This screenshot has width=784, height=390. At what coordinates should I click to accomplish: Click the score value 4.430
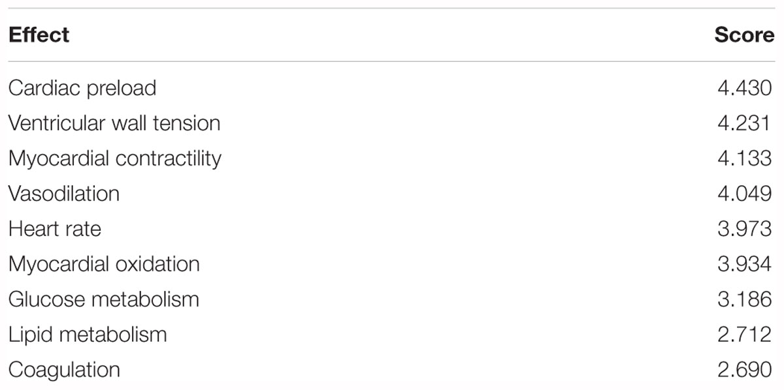(x=745, y=88)
